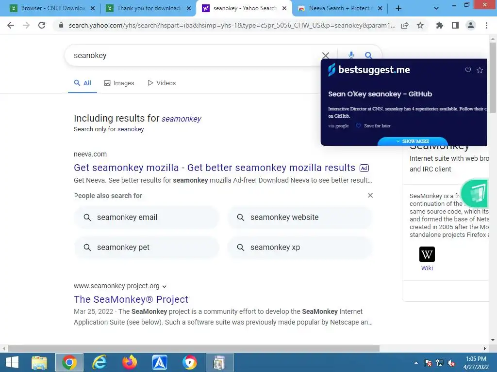Search for seamonkey website
Image resolution: width=497 pixels, height=372 pixels.
300,217
